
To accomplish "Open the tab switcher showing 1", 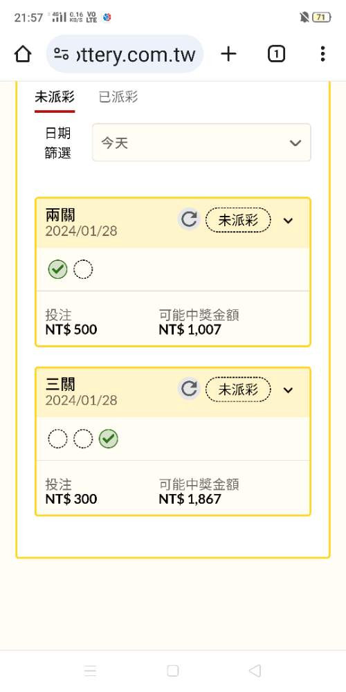I will coord(276,54).
